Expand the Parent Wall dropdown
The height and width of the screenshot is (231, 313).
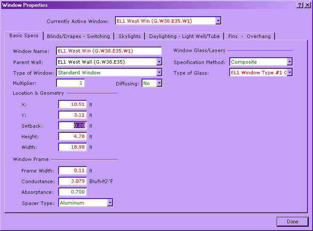[x=159, y=62]
